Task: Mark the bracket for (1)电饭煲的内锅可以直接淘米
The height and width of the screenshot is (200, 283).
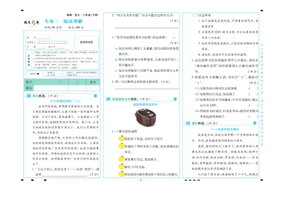Action: pyautogui.click(x=253, y=89)
